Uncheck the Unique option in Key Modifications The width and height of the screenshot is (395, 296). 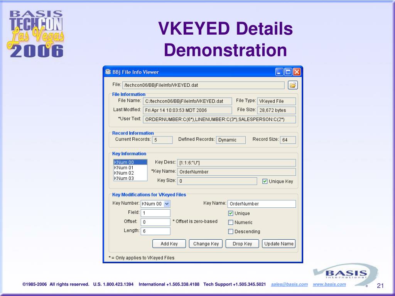[x=231, y=213]
